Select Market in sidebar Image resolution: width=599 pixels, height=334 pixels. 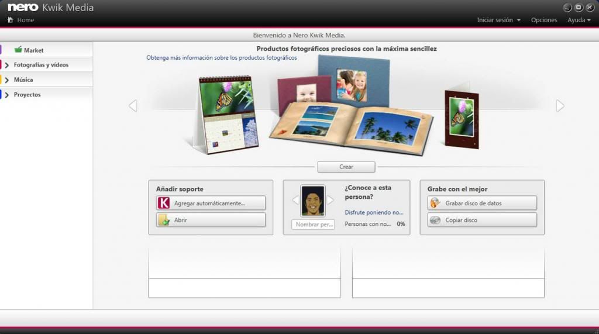click(x=33, y=50)
